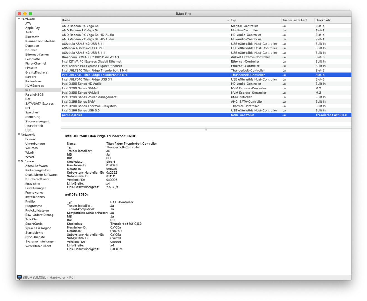Select Broadcom BCM43602 802.11ac WLAN row
This screenshot has width=367, height=301.
[206, 57]
